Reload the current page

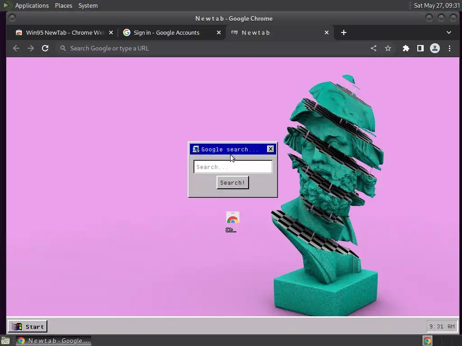pyautogui.click(x=45, y=48)
